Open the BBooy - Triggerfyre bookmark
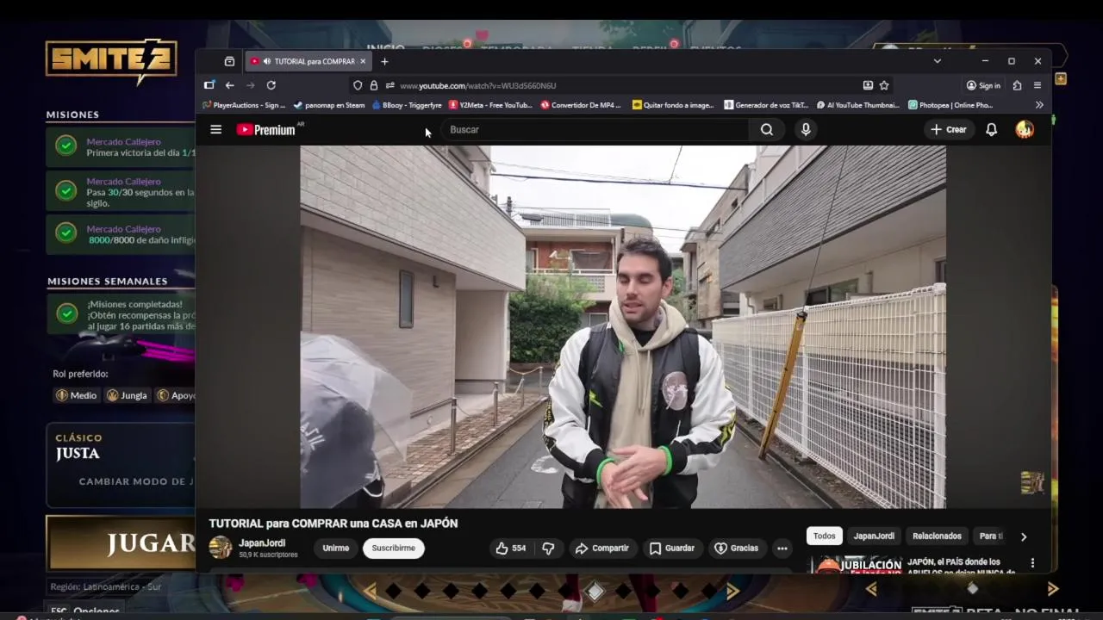This screenshot has height=620, width=1103. (407, 105)
